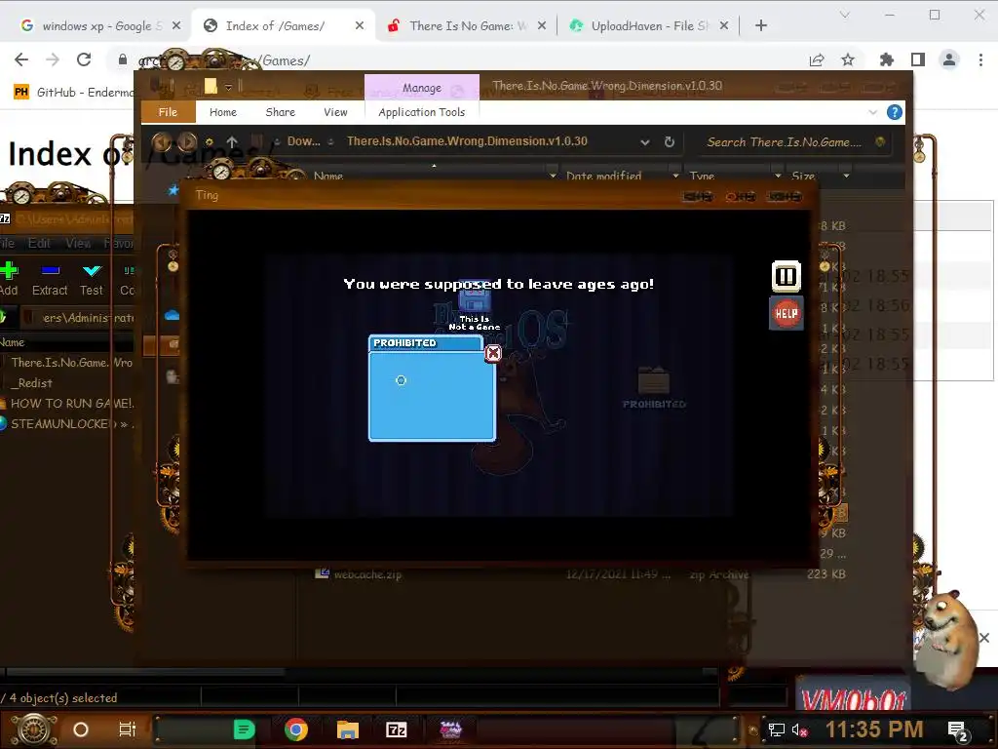The image size is (998, 749).
Task: Switch to 'There Is No Game' Chrome tab
Action: pyautogui.click(x=465, y=25)
